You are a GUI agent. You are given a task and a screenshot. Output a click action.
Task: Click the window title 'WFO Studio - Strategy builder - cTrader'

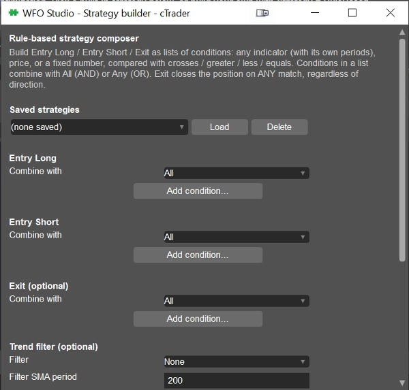[106, 14]
